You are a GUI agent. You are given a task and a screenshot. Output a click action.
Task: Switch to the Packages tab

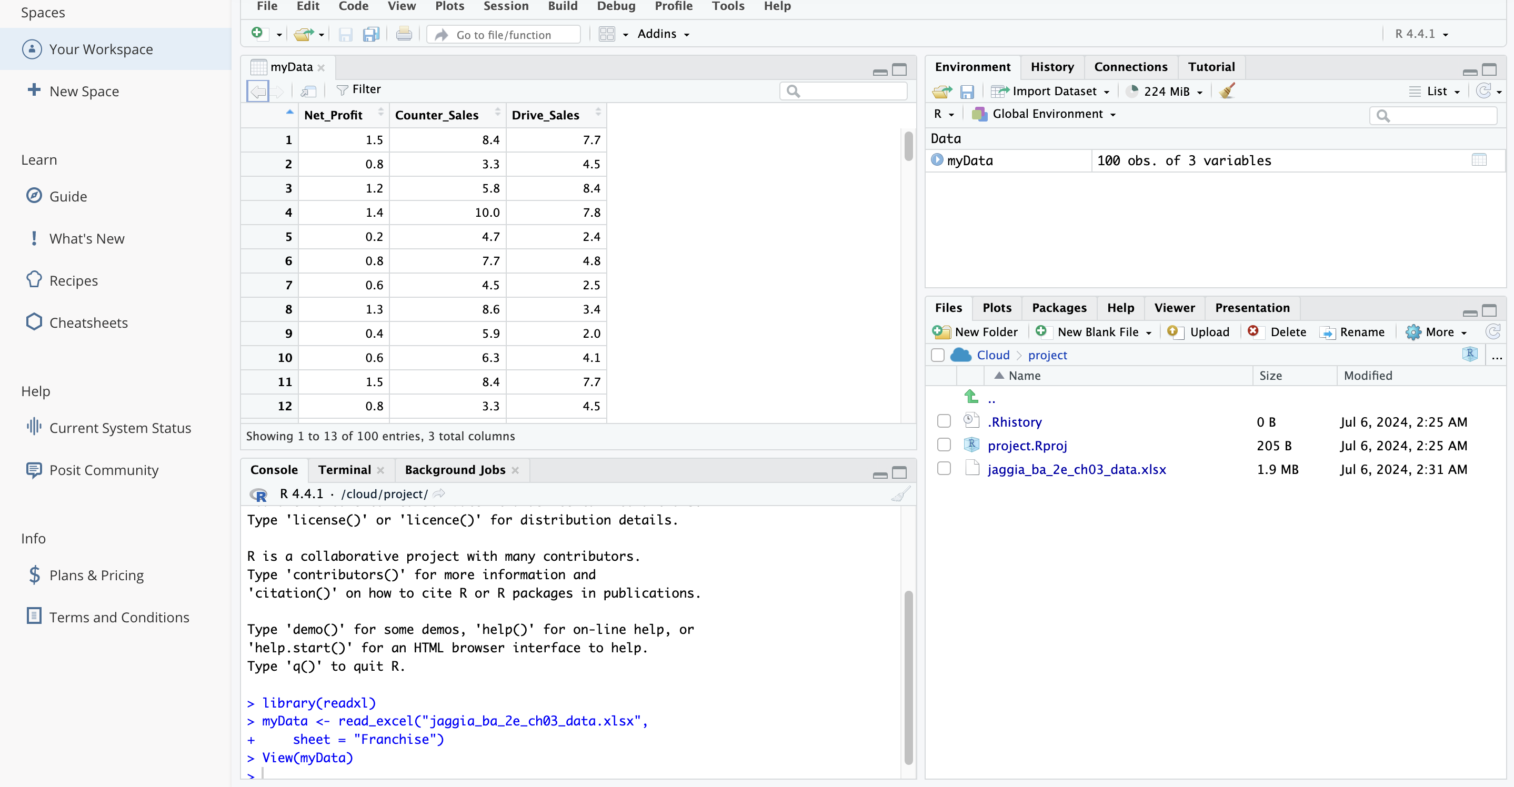1059,308
